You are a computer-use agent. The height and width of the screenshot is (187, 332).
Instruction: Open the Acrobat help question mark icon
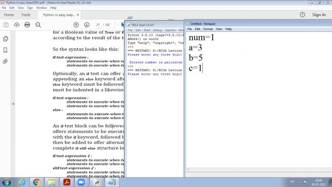click(x=302, y=15)
